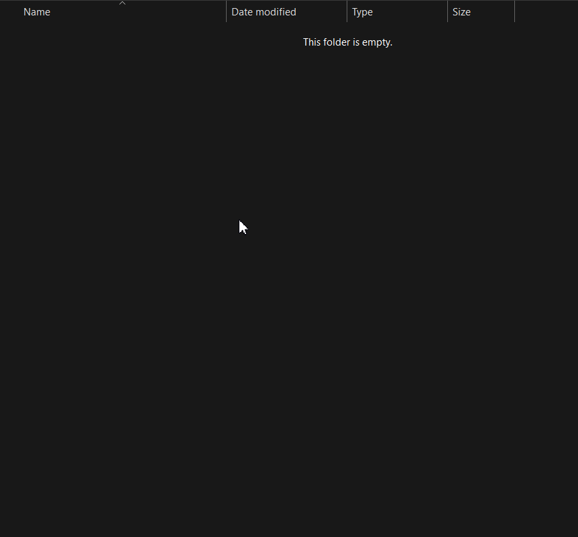Image resolution: width=578 pixels, height=537 pixels.
Task: Click empty list area under Name column
Action: [x=113, y=134]
